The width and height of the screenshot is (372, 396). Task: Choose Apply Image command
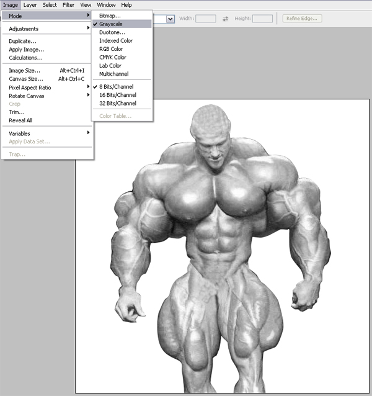click(46, 50)
